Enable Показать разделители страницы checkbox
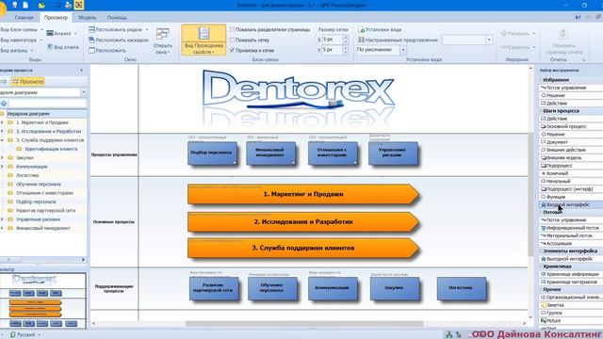Screen dimensions: 603x339 click(233, 29)
